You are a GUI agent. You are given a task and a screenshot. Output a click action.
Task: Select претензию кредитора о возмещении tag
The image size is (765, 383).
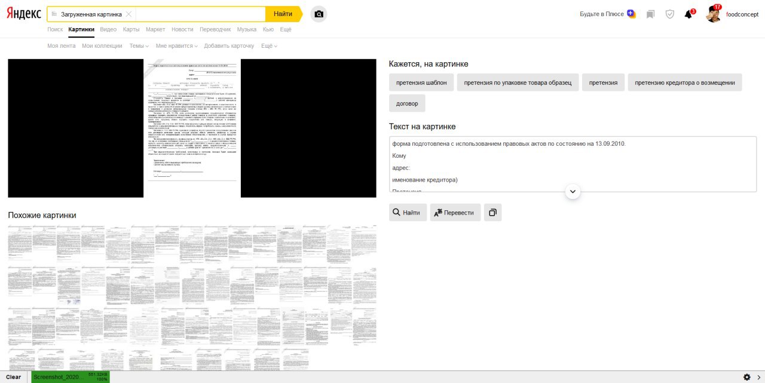coord(685,82)
